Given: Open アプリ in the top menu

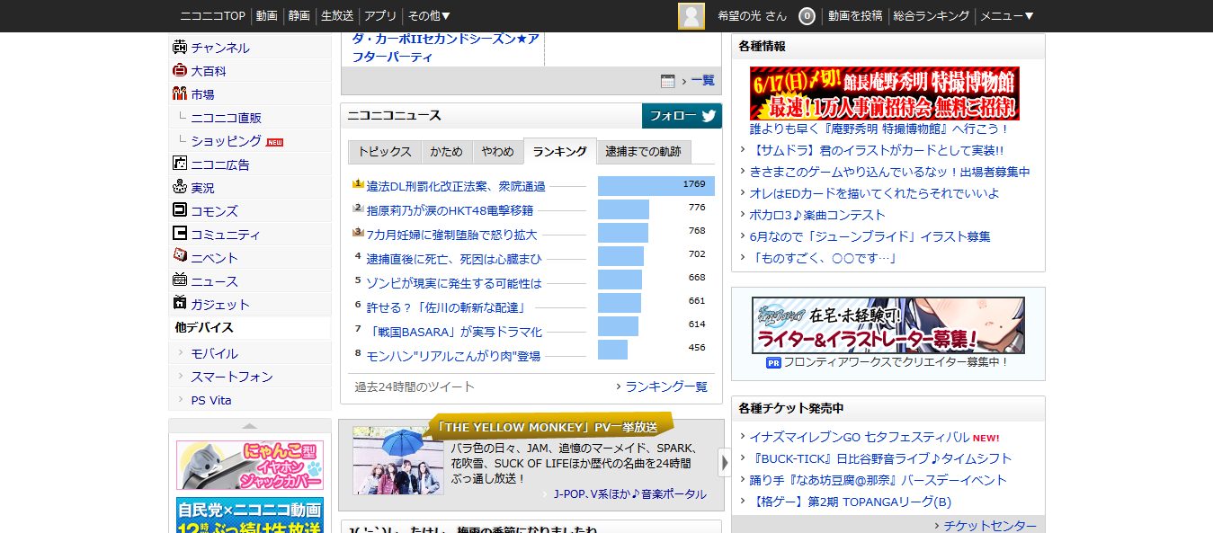Looking at the screenshot, I should click(x=380, y=16).
